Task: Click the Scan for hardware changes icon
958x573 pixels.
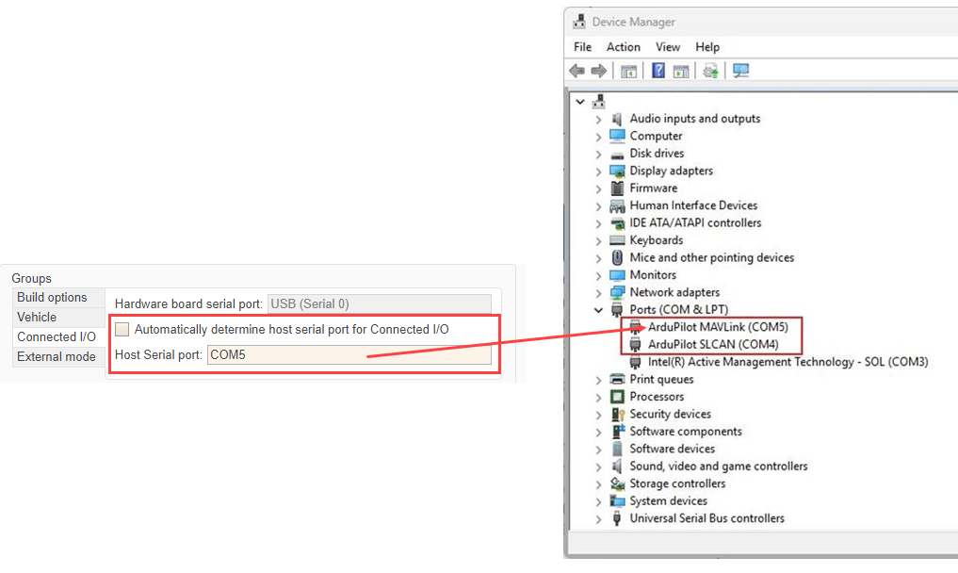Action: pyautogui.click(x=741, y=71)
